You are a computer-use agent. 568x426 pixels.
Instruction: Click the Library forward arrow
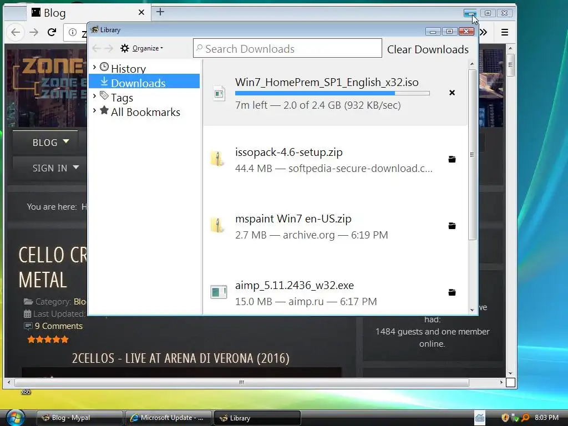tap(109, 48)
